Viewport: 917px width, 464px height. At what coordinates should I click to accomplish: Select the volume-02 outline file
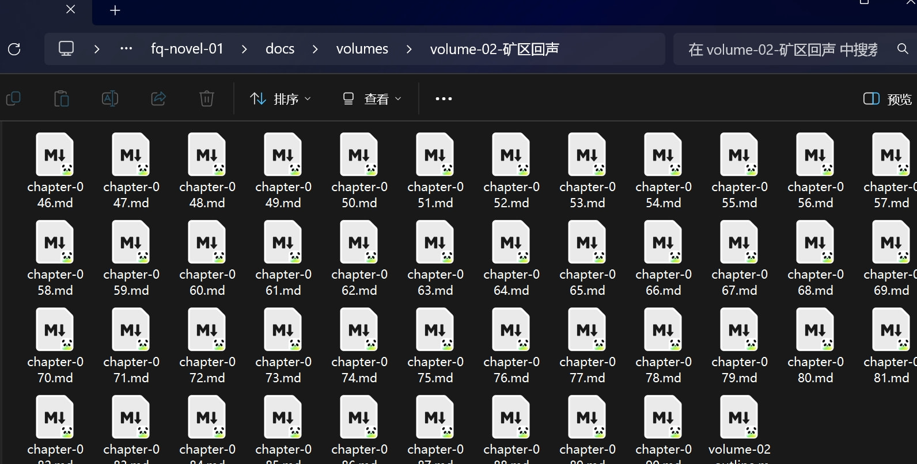point(740,429)
